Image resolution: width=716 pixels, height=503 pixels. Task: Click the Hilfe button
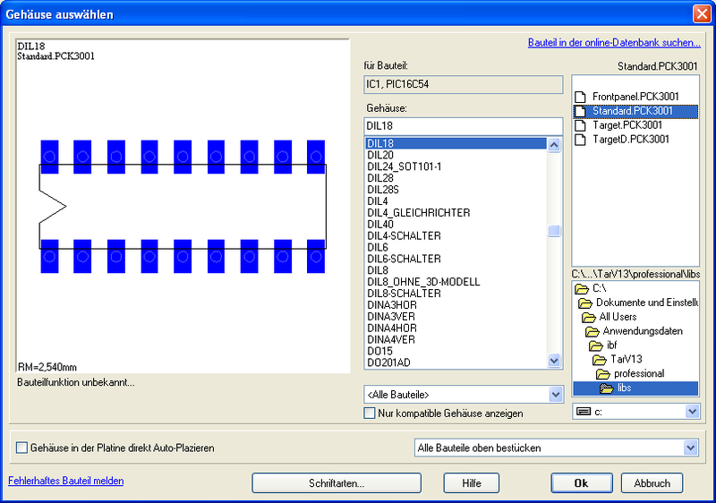[x=472, y=483]
